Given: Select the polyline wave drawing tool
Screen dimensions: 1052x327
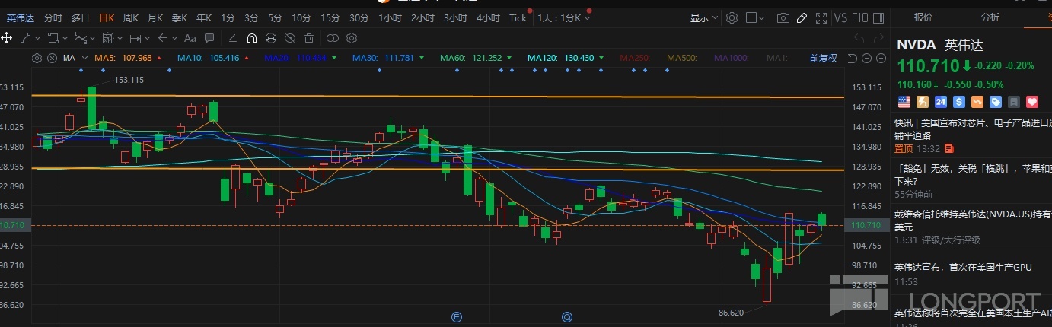Looking at the screenshot, I should 81,38.
